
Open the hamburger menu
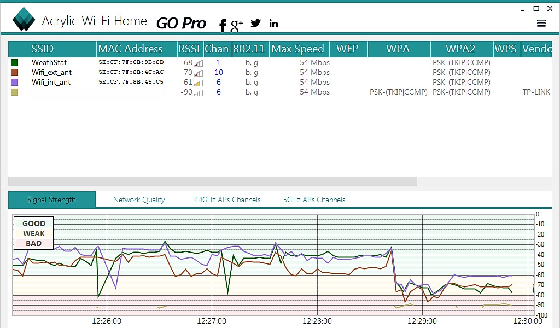pyautogui.click(x=541, y=24)
